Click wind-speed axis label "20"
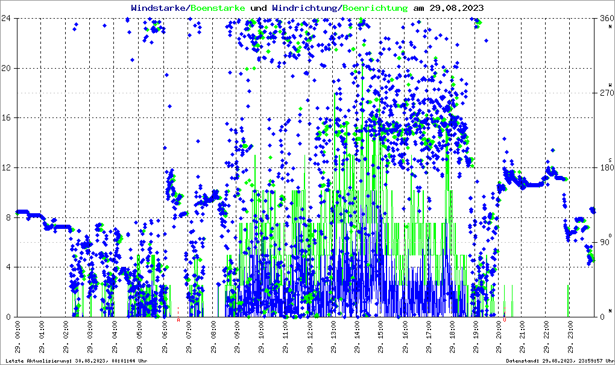 pos(5,68)
